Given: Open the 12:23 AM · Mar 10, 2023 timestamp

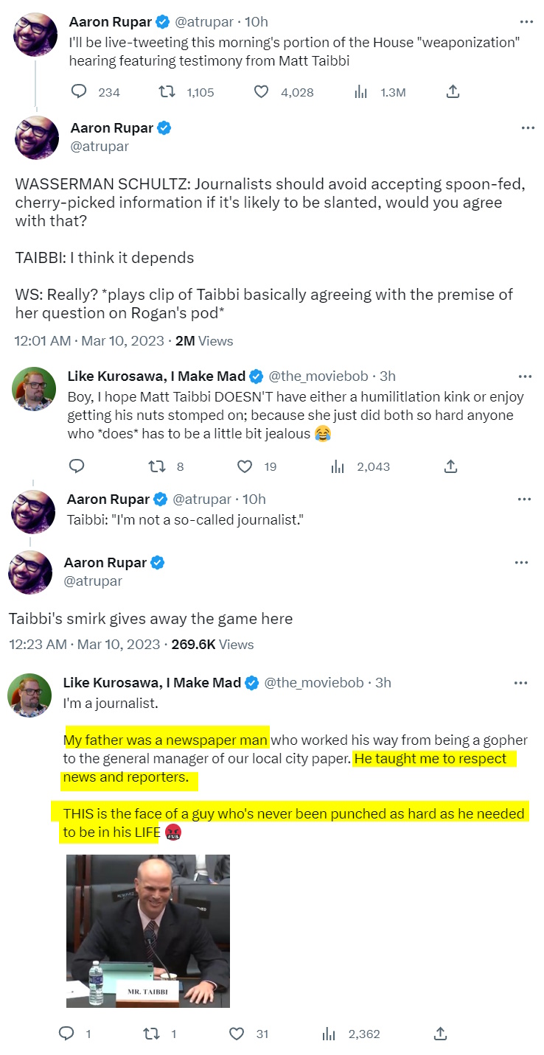Looking at the screenshot, I should tap(84, 644).
